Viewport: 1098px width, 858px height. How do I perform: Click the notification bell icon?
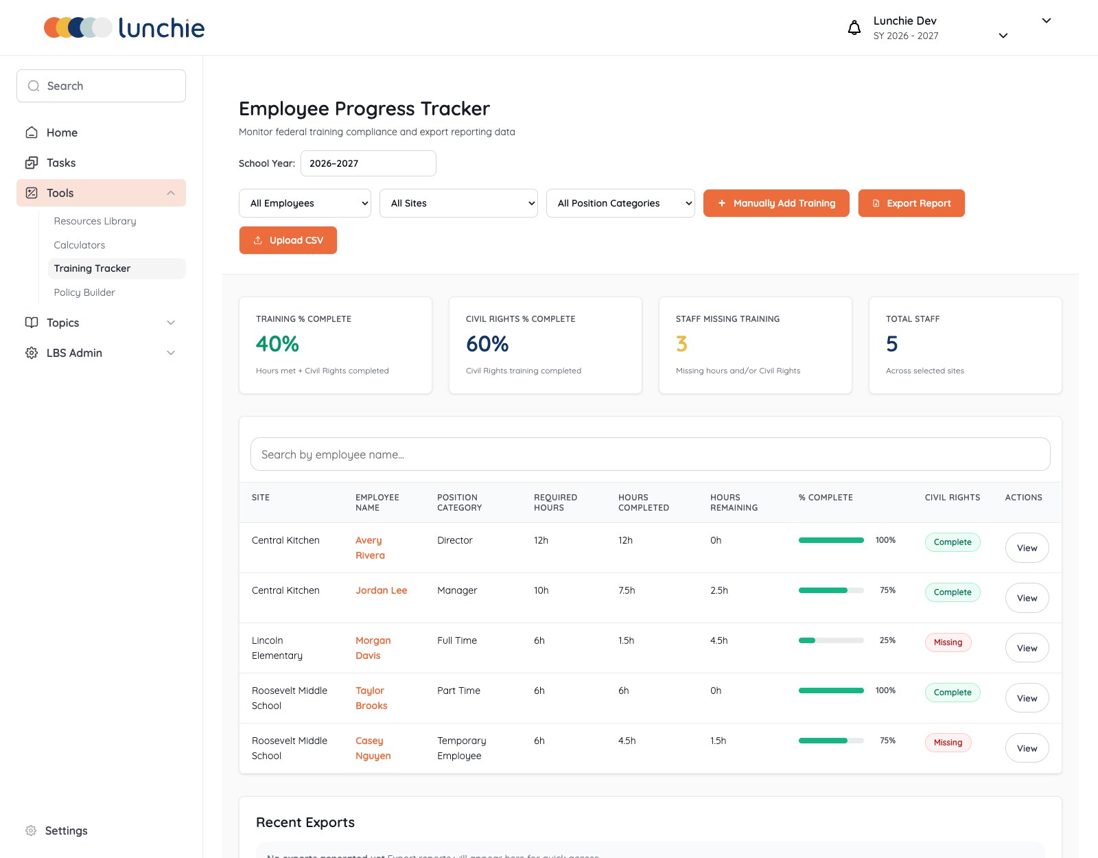tap(854, 27)
